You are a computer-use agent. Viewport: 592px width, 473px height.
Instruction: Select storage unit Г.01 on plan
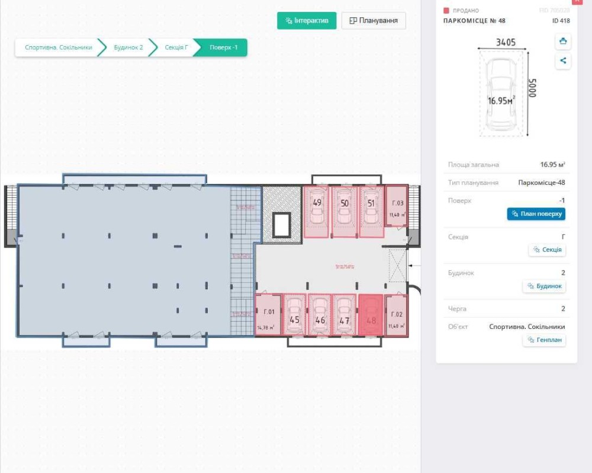click(268, 315)
